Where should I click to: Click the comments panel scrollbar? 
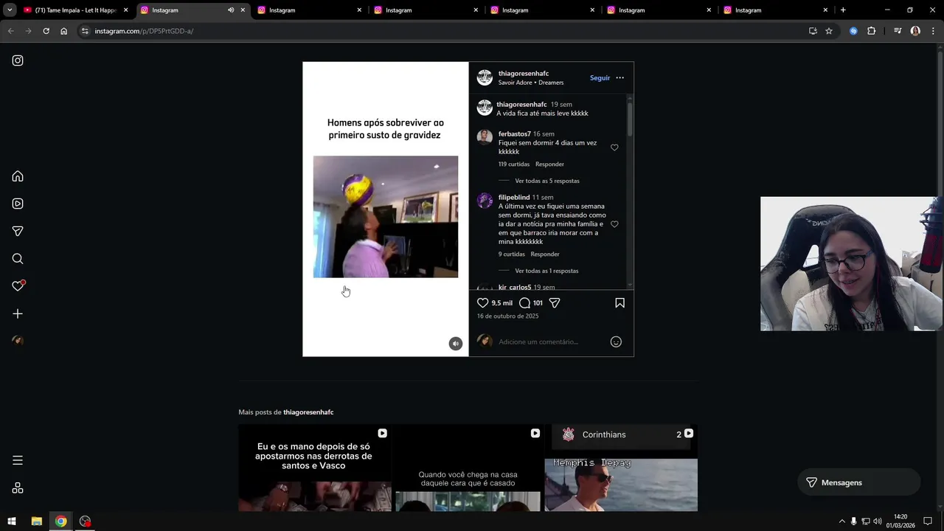tap(630, 119)
